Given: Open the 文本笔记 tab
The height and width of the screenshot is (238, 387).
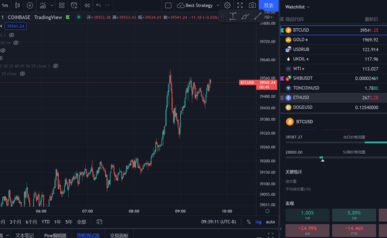Looking at the screenshot, I should click(x=25, y=235).
